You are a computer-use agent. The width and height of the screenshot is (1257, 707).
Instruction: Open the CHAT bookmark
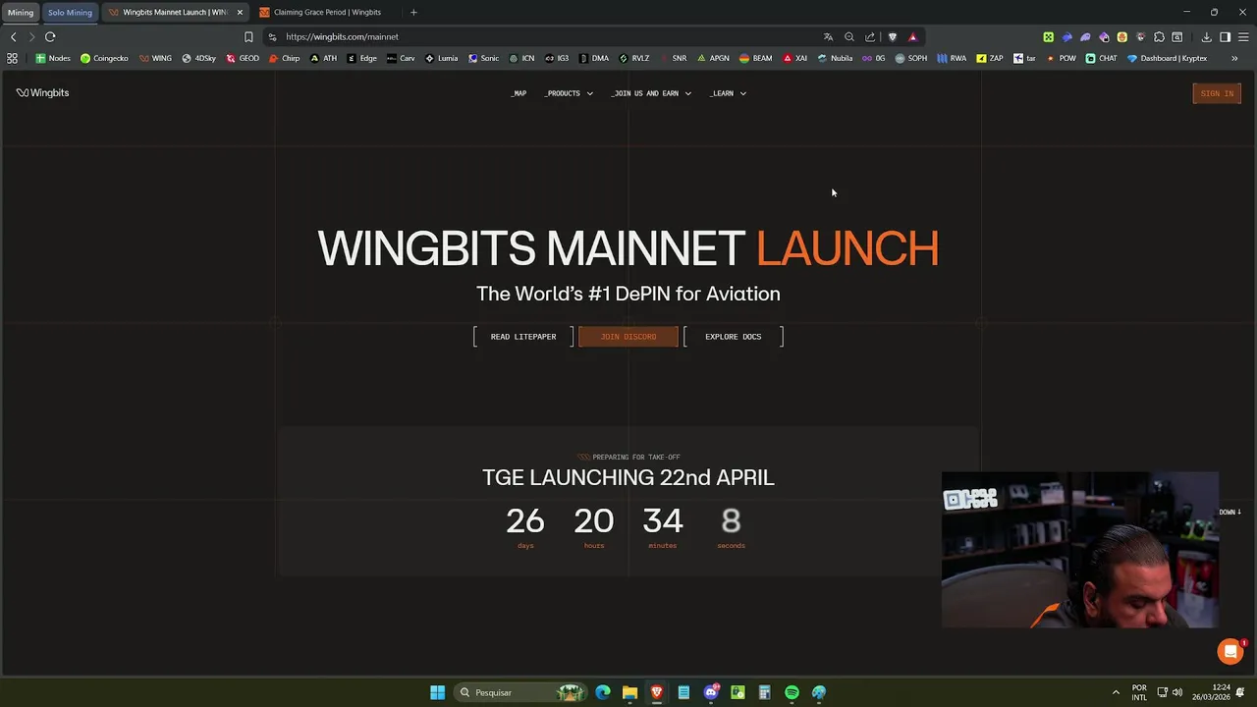pos(1101,58)
